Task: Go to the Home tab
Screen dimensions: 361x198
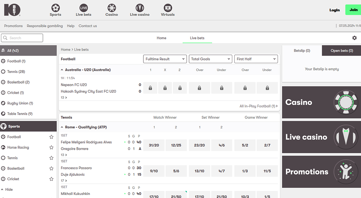Action: 161,38
